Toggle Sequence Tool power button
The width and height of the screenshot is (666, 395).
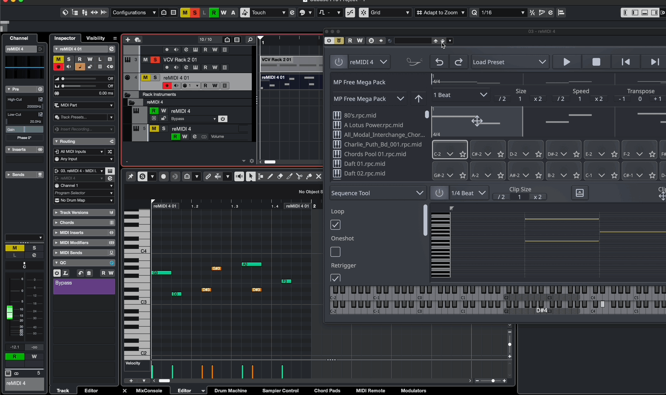tap(439, 193)
